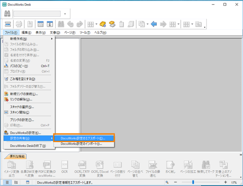Image resolution: width=243 pixels, height=186 pixels.
Task: Click the scanner toolbar icon
Action: point(8,24)
